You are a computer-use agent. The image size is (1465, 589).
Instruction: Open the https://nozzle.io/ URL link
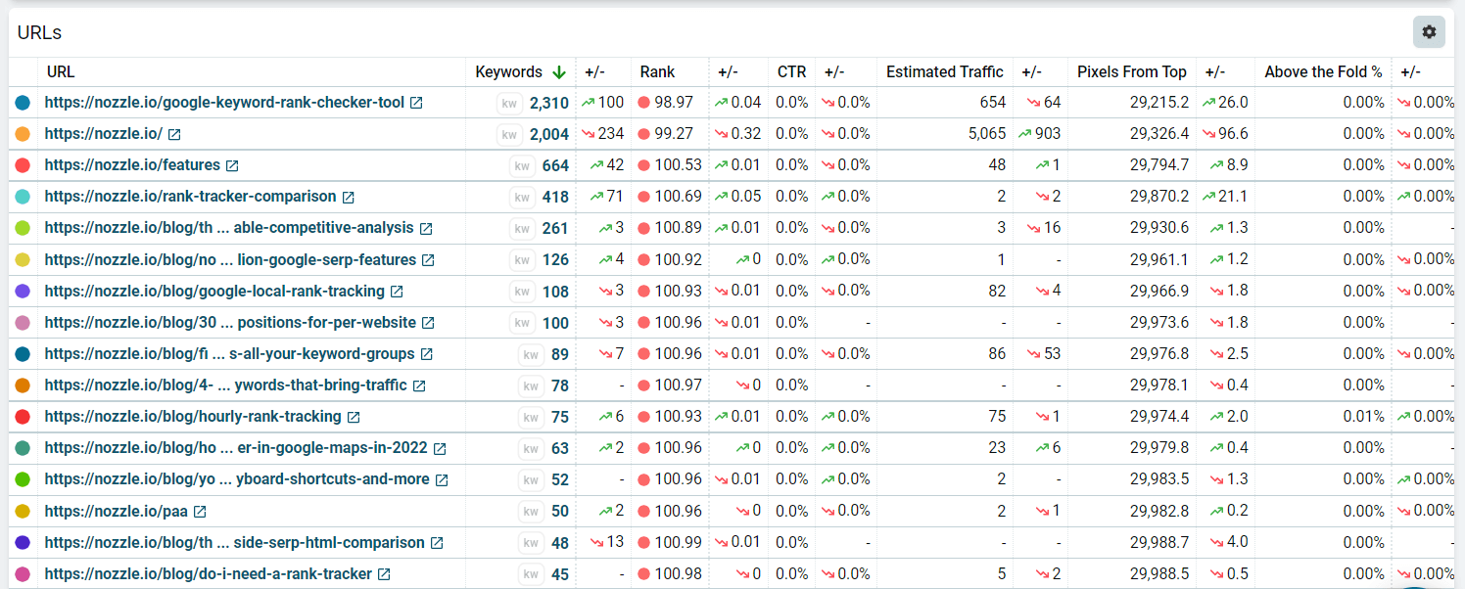tap(104, 134)
